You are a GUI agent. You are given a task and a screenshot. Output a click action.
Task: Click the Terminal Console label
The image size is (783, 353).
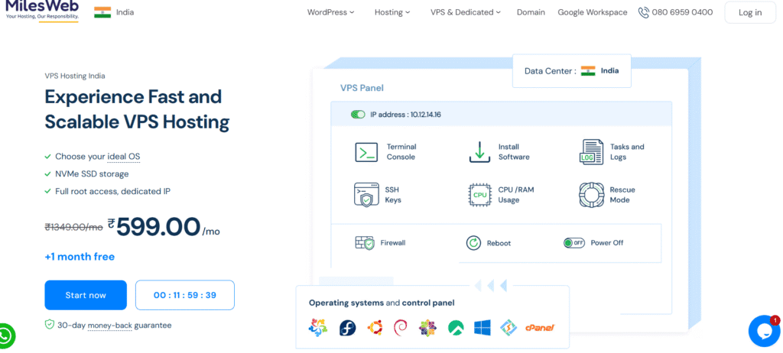click(401, 152)
